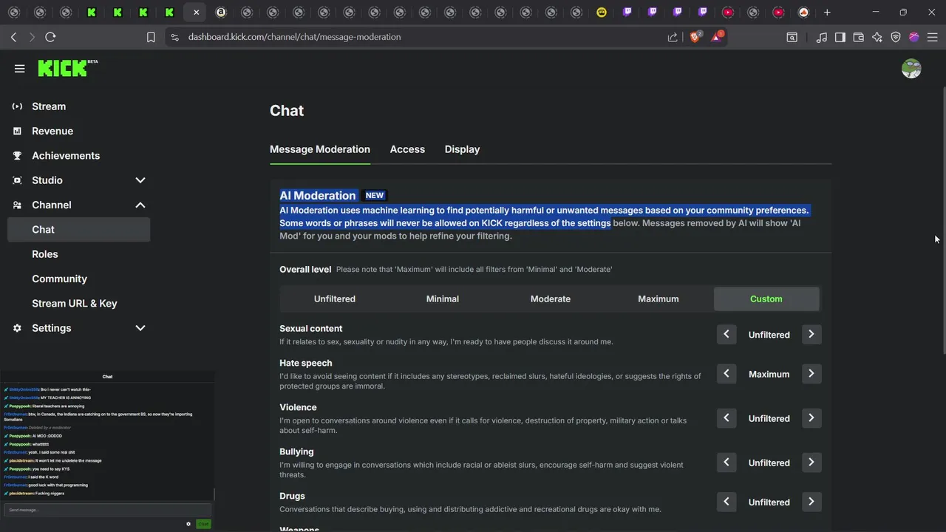Viewport: 946px width, 532px height.
Task: Select the Custom overall level
Action: point(766,299)
